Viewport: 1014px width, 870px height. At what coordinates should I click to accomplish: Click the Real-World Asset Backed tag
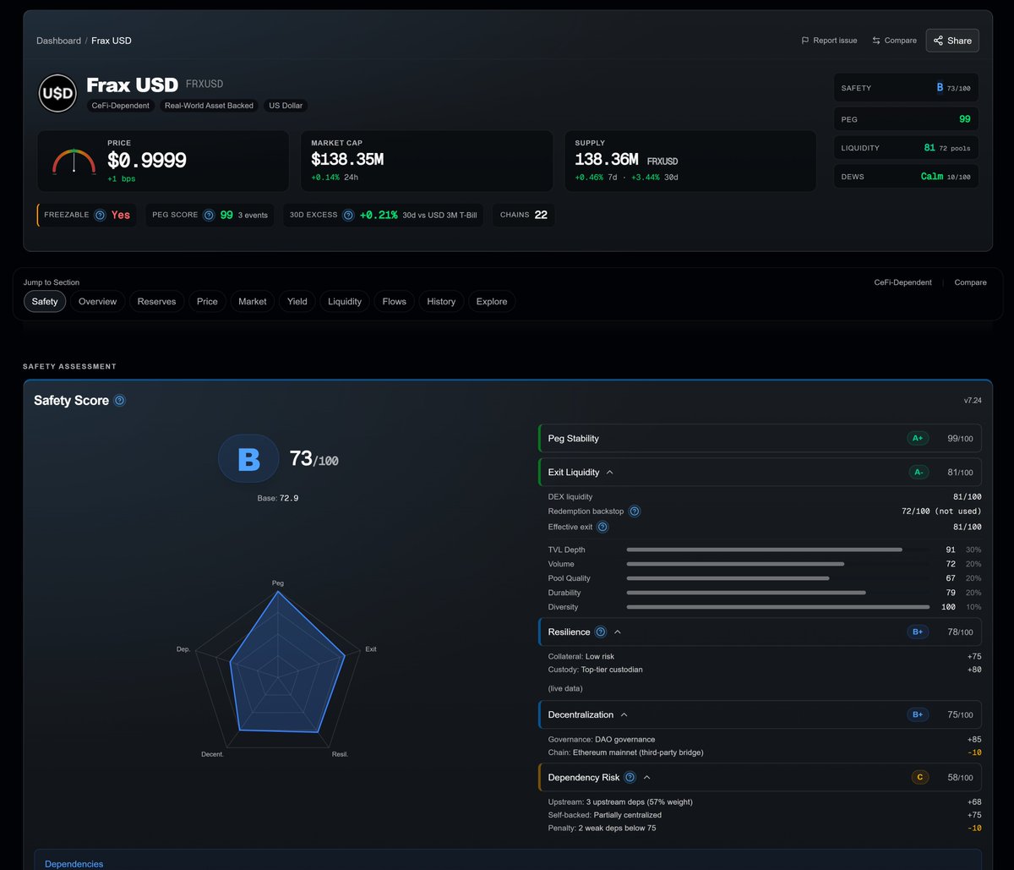[x=209, y=106]
